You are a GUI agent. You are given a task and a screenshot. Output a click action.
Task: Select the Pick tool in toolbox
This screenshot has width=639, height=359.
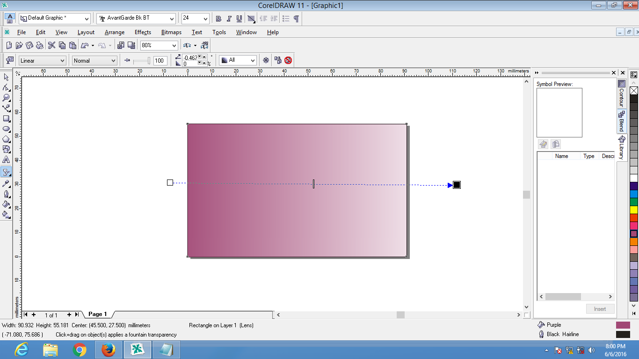tap(6, 77)
